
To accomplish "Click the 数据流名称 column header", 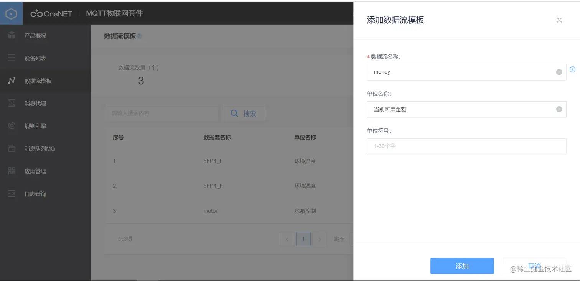I will coord(217,137).
